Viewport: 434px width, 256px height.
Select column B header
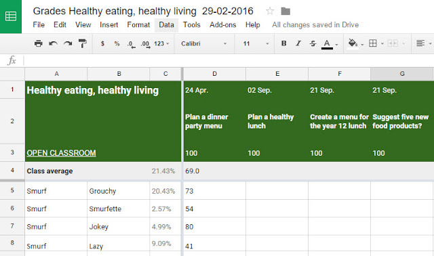tap(119, 74)
